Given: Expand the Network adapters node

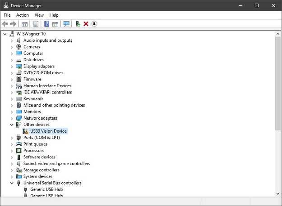Looking at the screenshot, I should tap(12, 118).
